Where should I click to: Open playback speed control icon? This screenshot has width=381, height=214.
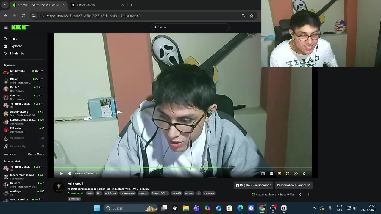click(x=296, y=174)
